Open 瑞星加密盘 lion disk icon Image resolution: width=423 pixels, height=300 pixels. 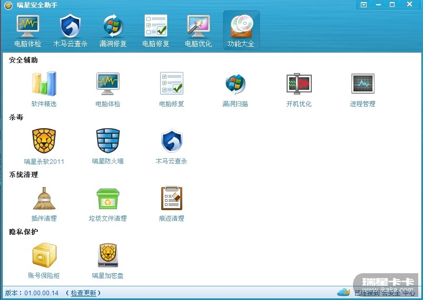pyautogui.click(x=108, y=255)
